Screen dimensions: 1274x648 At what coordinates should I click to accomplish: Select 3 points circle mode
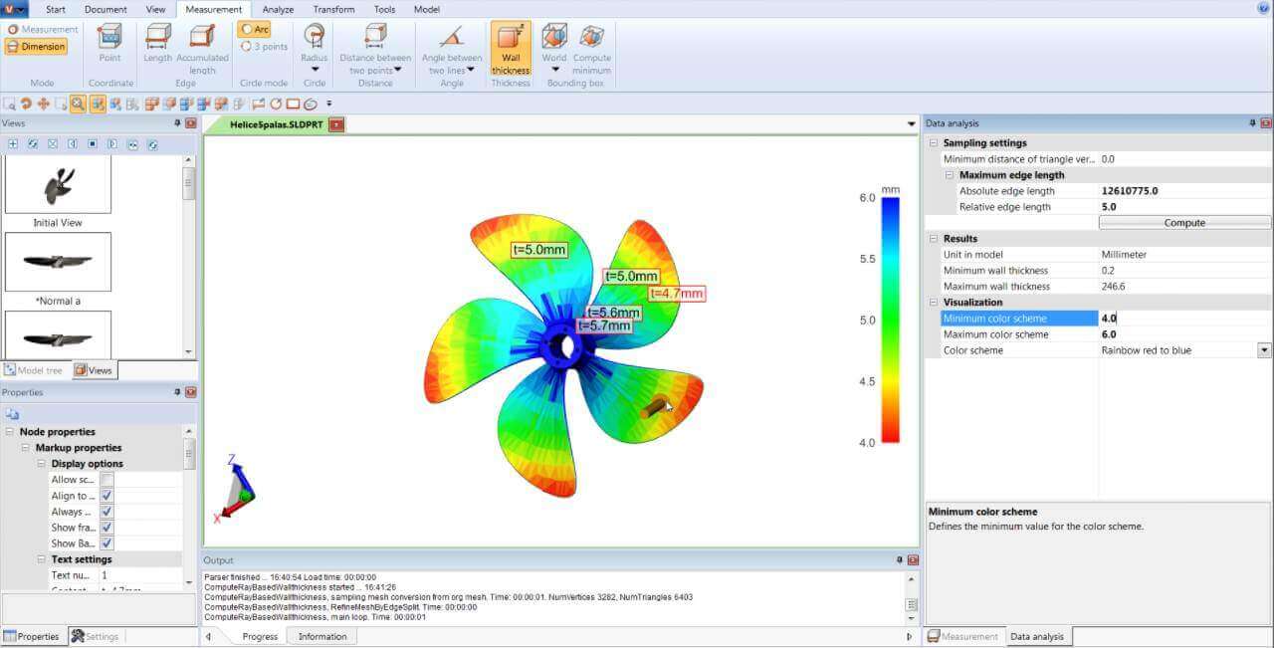(x=265, y=47)
